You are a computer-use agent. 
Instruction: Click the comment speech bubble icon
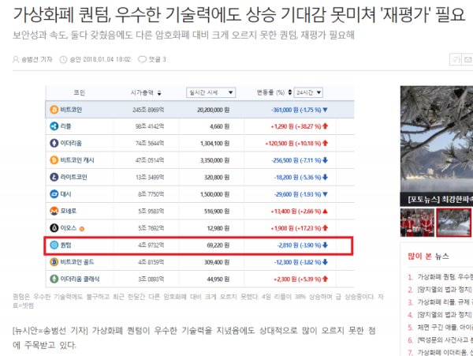pos(142,59)
